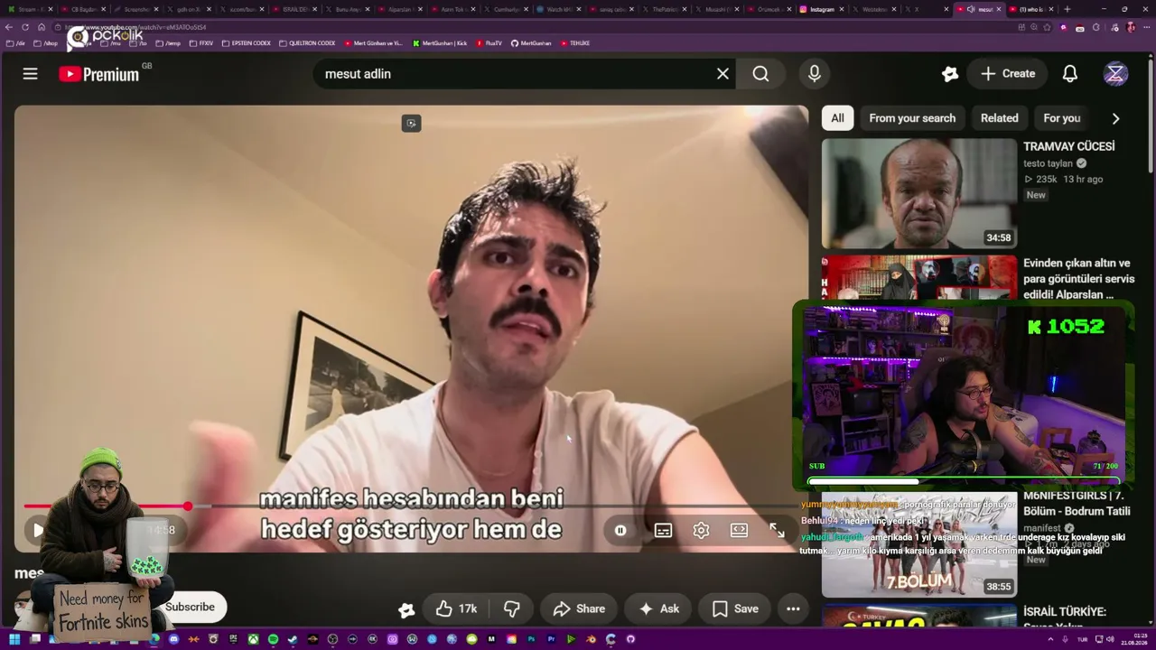Screen dimensions: 1156x650
Task: Select the From your search chip
Action: point(912,118)
